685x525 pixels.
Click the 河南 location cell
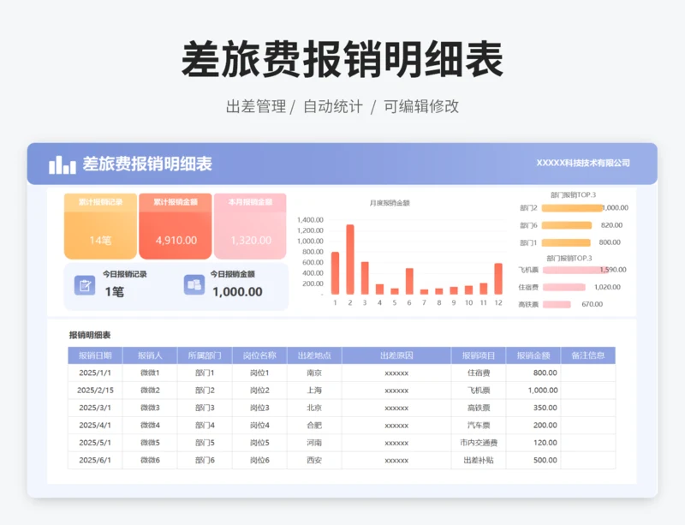[x=314, y=443]
